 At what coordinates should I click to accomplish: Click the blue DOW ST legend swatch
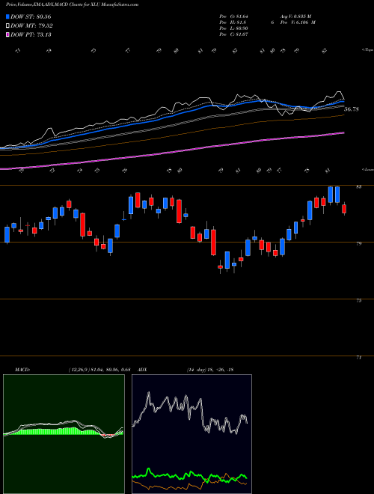(x=7, y=16)
